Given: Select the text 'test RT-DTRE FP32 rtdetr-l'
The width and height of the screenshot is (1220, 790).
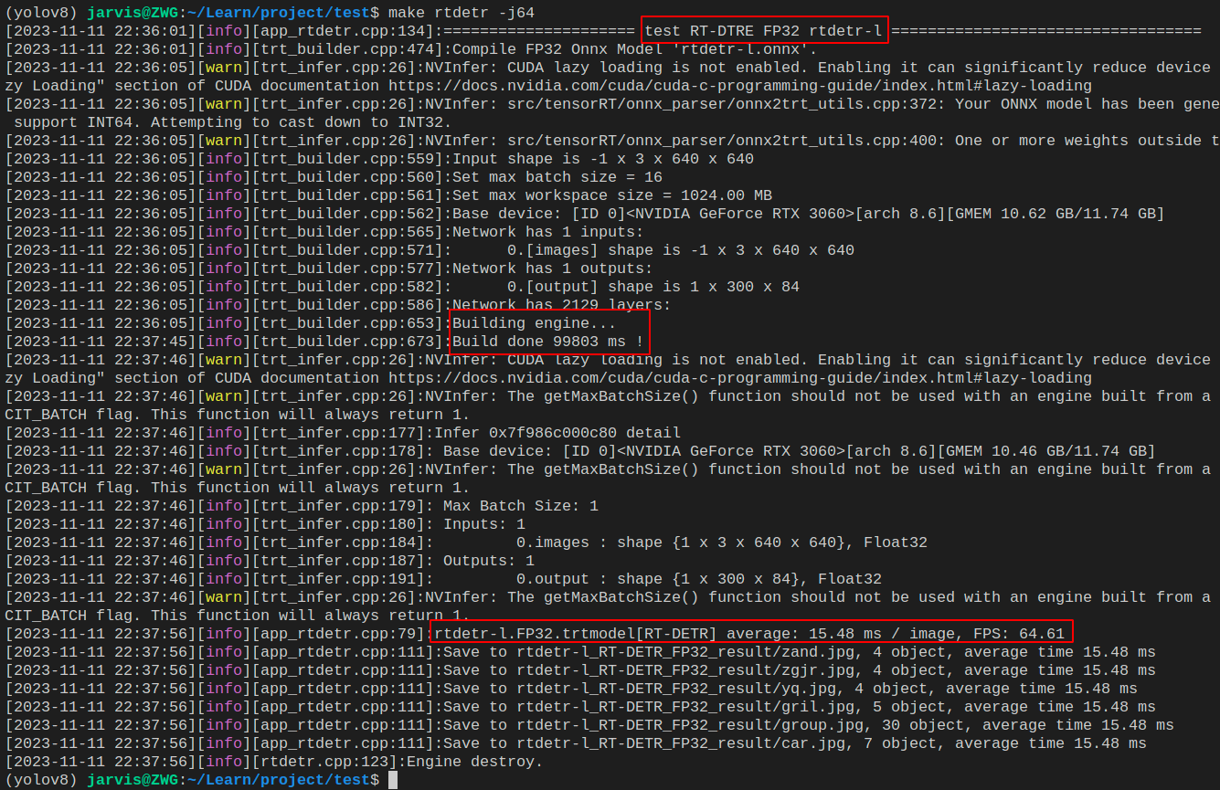Looking at the screenshot, I should pos(763,31).
